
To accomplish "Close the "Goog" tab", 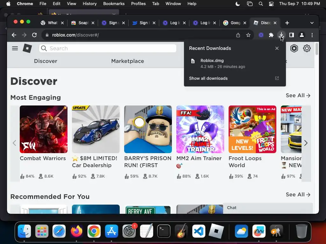I will [245, 23].
